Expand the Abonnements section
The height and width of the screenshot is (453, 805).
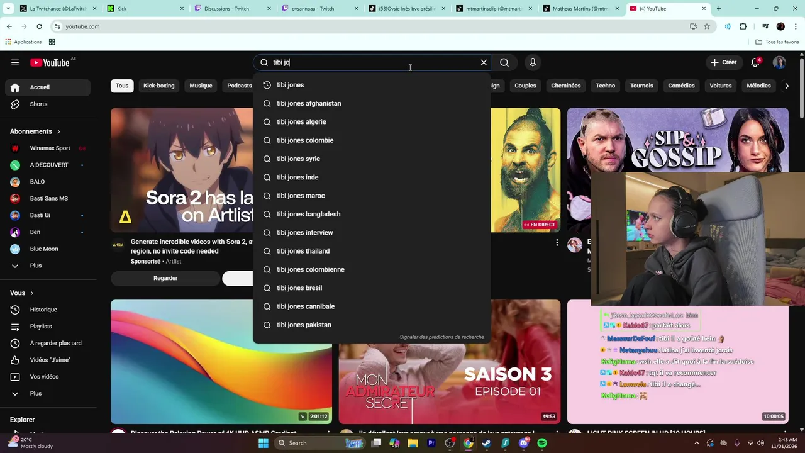[35, 131]
